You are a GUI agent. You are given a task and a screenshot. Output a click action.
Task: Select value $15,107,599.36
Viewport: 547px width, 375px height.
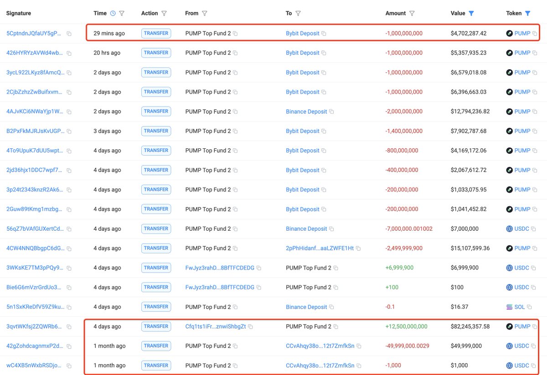pyautogui.click(x=470, y=248)
